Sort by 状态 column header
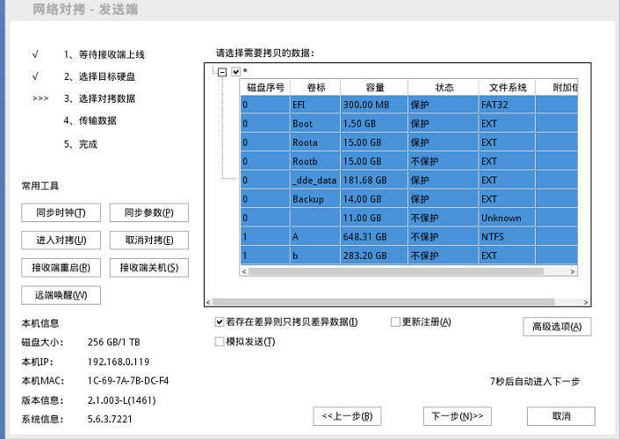This screenshot has height=439, width=620. pyautogui.click(x=443, y=88)
